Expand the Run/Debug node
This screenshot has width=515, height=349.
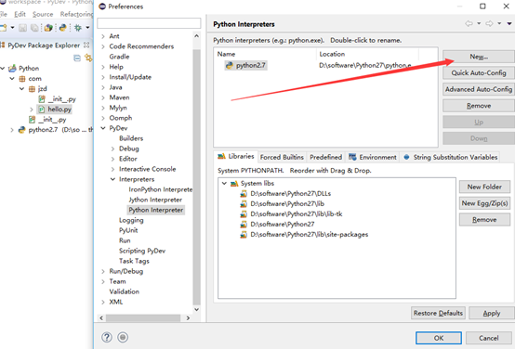(x=103, y=271)
